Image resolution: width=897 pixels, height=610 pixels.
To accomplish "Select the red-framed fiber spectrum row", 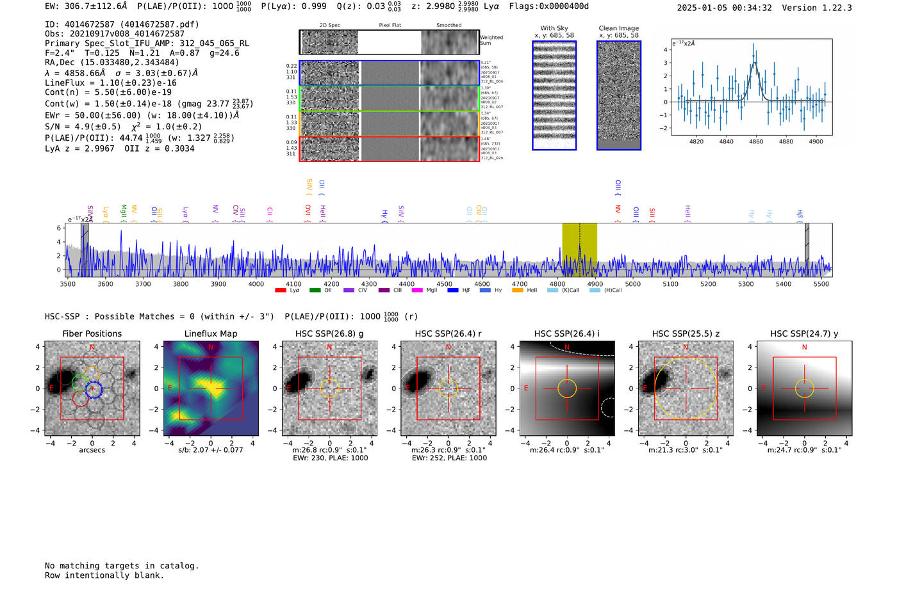I will click(389, 148).
